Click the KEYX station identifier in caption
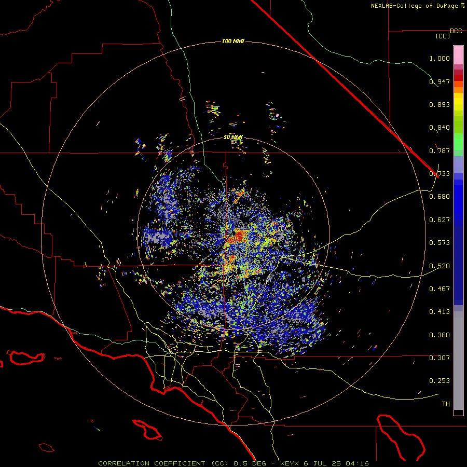The width and height of the screenshot is (467, 467). coord(291,463)
